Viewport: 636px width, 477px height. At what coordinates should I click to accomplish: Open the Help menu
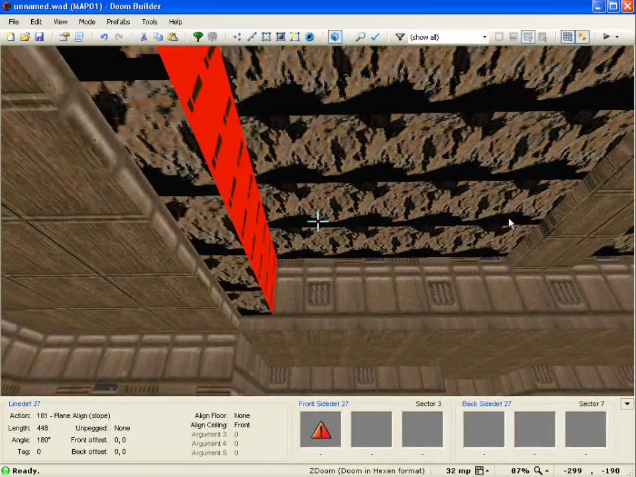pos(175,22)
